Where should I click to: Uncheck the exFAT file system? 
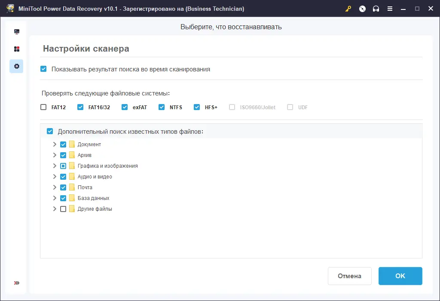tap(125, 107)
